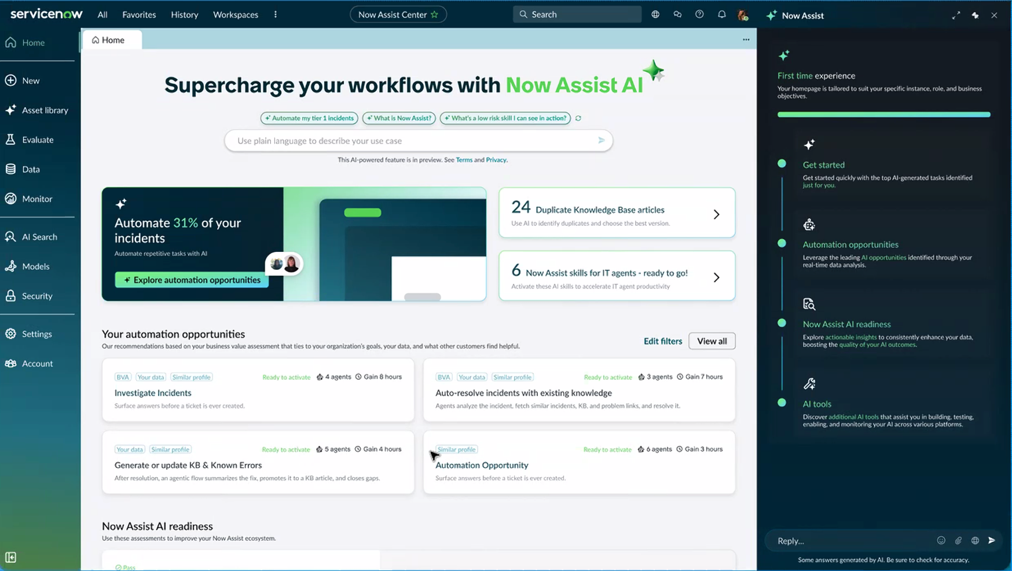
Task: Open the Home tab ellipsis menu
Action: pyautogui.click(x=746, y=40)
